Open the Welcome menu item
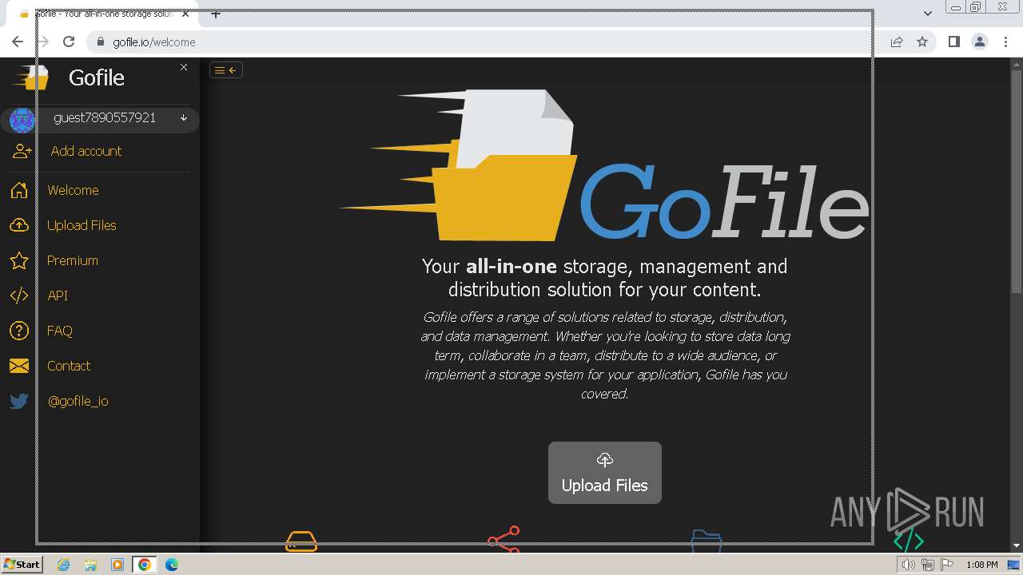This screenshot has height=575, width=1023. tap(73, 190)
